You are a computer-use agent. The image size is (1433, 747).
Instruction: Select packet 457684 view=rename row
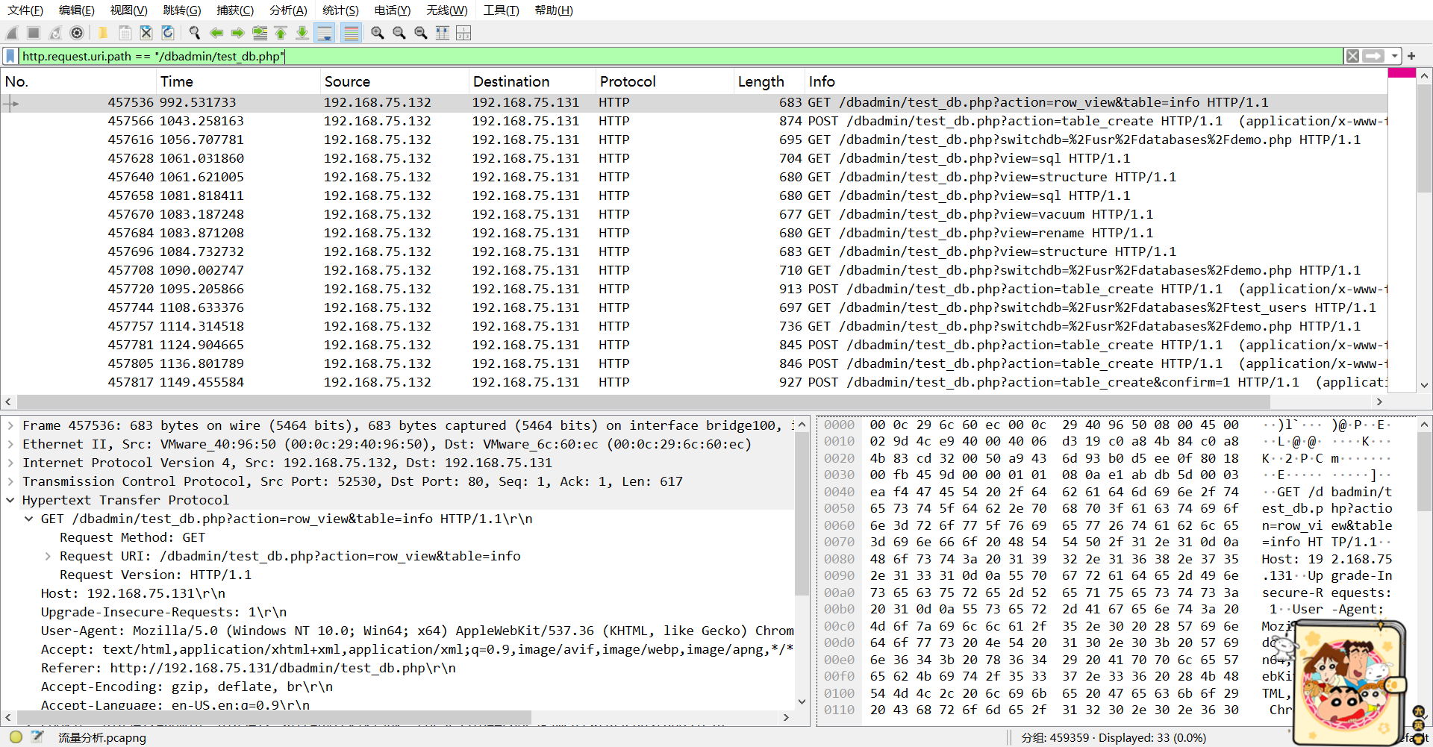click(694, 233)
